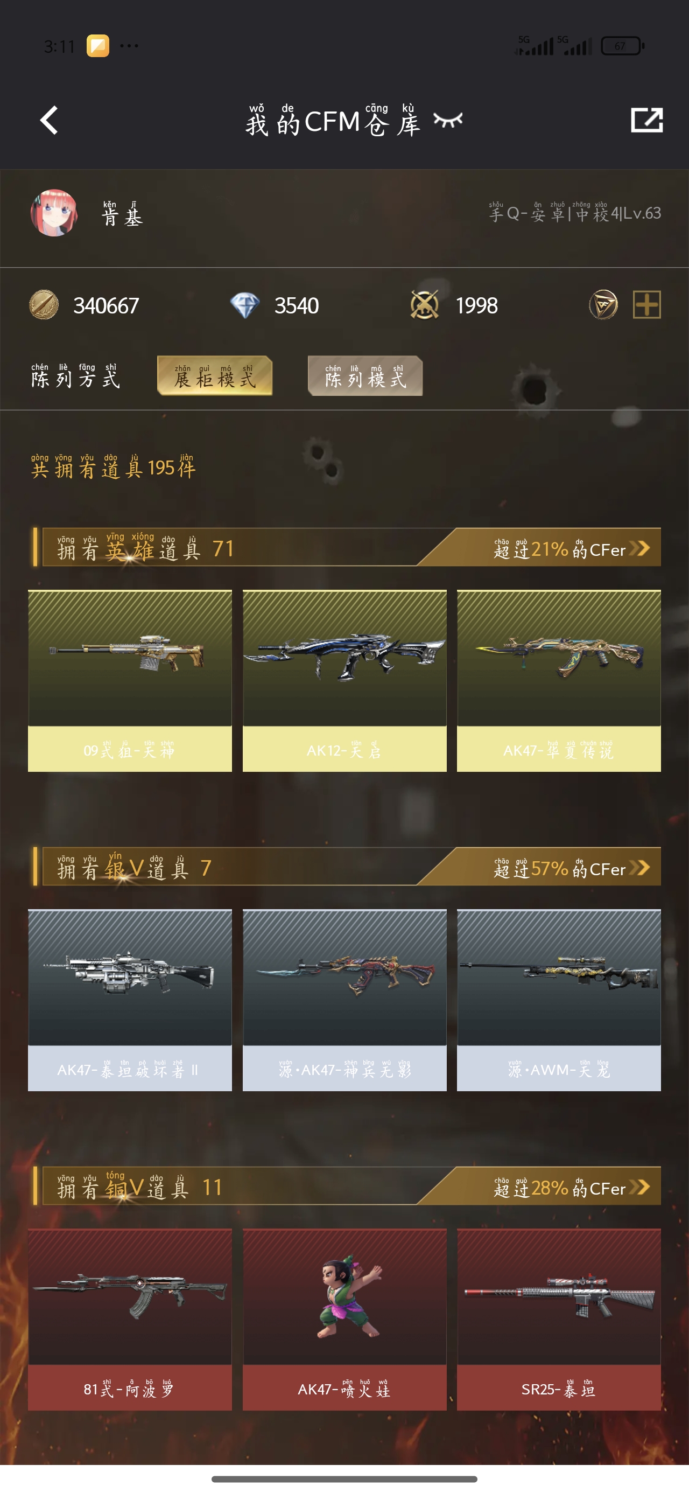
Task: Open the AK12-天启 weapon card
Action: (344, 680)
